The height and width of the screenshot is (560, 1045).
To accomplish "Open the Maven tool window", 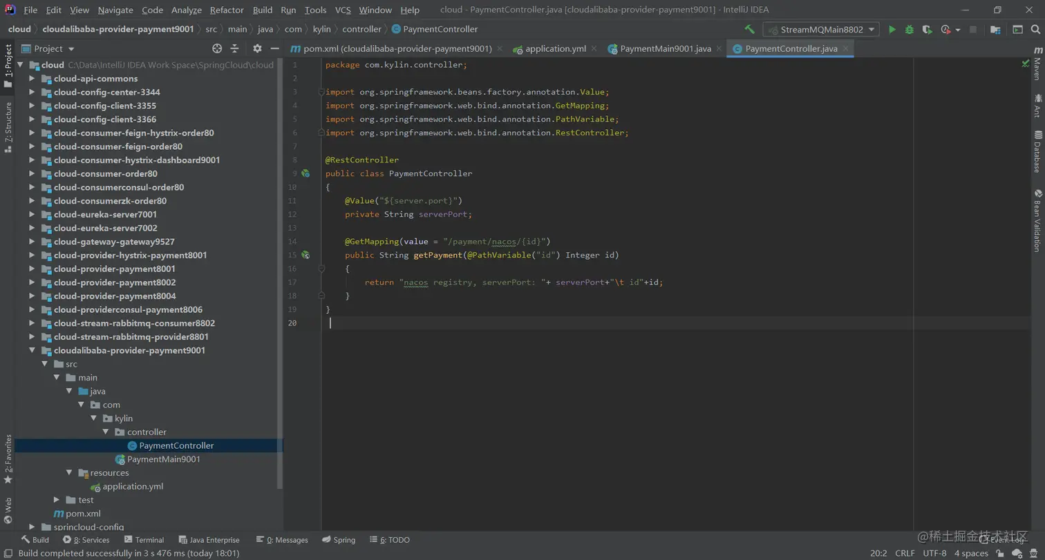I will pyautogui.click(x=1037, y=64).
